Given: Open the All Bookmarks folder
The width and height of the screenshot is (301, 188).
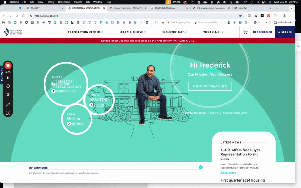Looking at the screenshot, I should 283,22.
